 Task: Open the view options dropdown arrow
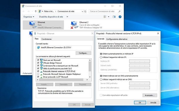(109, 17)
